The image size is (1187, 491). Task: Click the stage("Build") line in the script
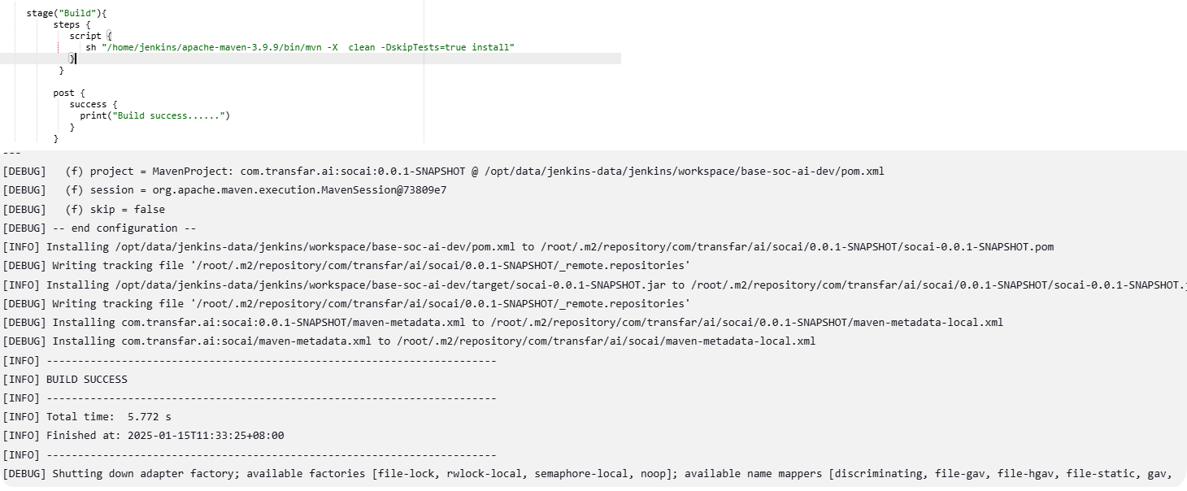point(67,14)
